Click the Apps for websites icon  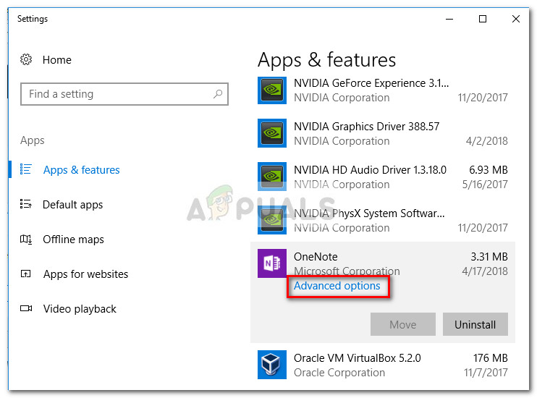point(26,274)
